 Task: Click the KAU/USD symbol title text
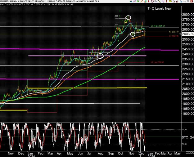[x=4, y=1]
